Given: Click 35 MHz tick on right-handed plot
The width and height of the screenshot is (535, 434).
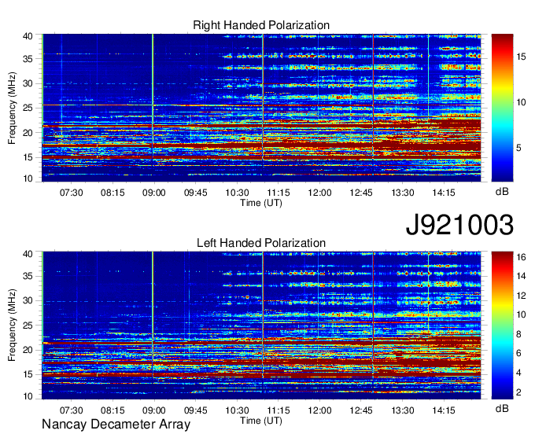Looking at the screenshot, I should [x=28, y=59].
